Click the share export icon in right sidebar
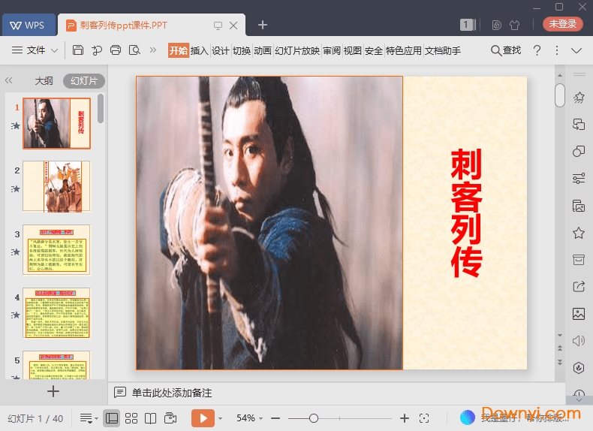 579,286
